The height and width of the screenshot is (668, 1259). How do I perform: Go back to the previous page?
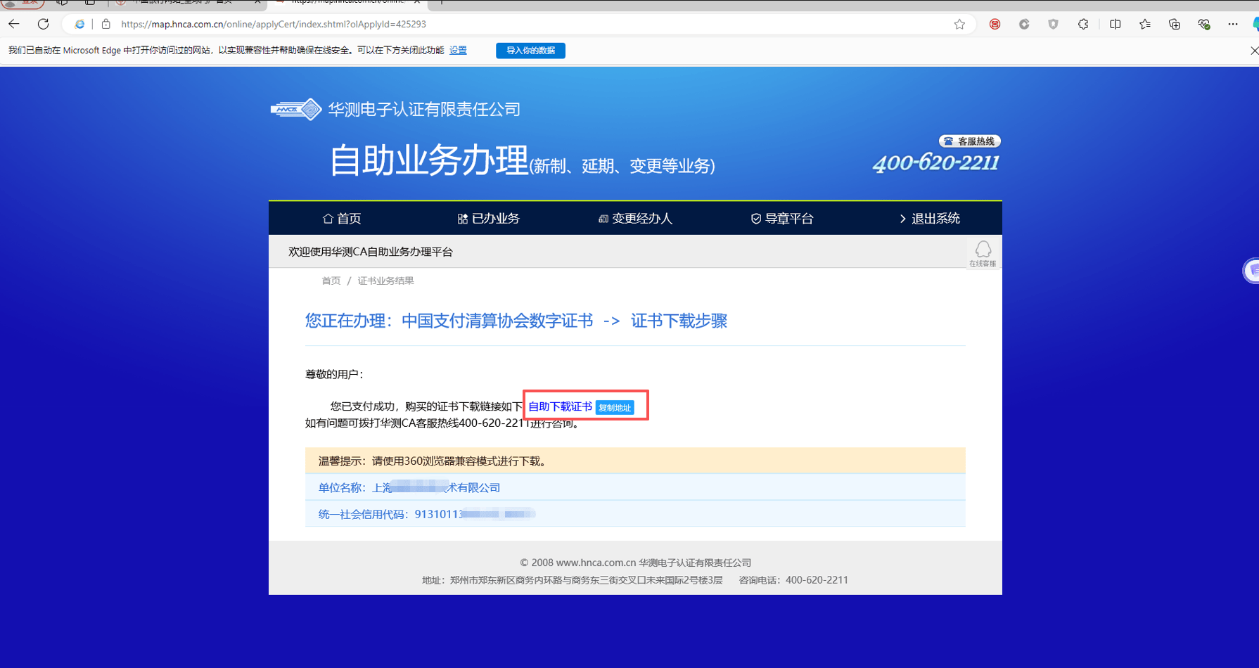[x=14, y=24]
